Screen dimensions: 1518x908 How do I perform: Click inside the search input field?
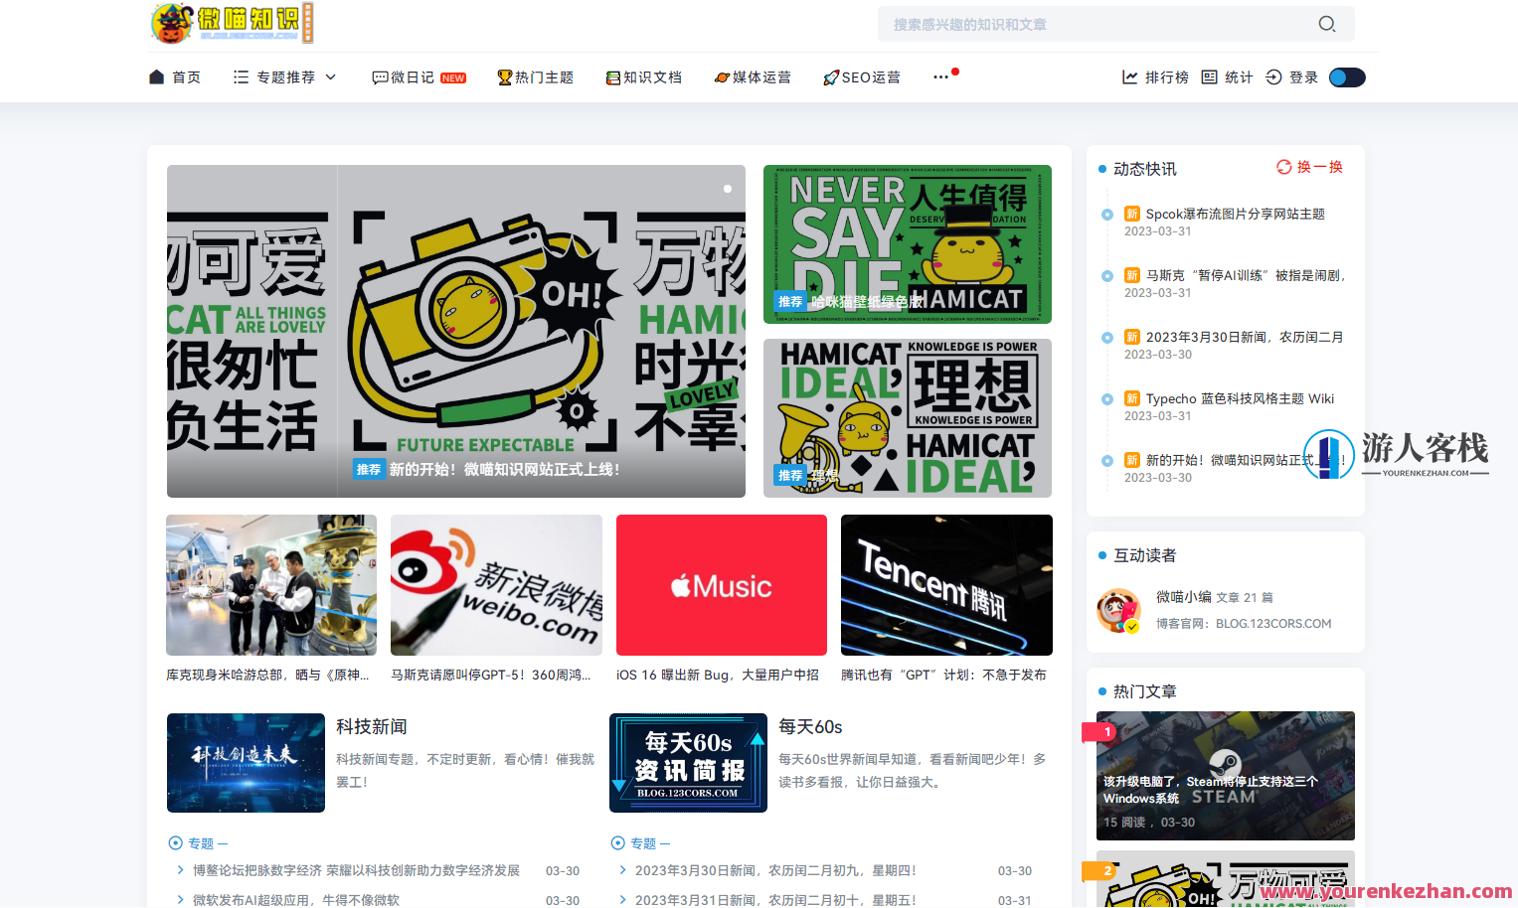1094,24
